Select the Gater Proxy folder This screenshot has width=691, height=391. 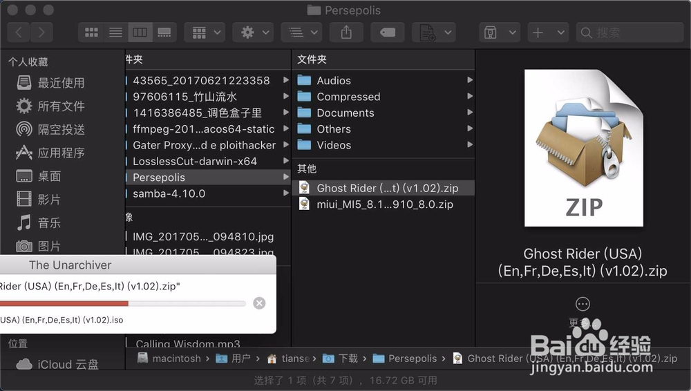pos(207,145)
